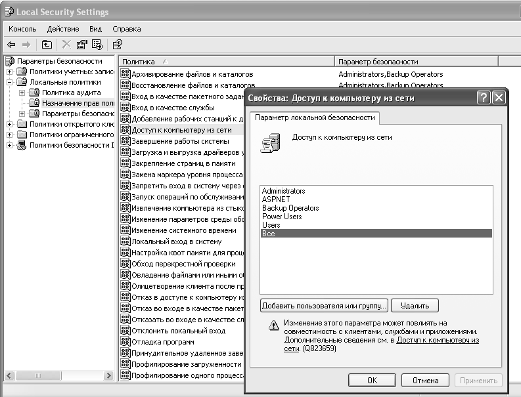Viewport: 521px width, 397px height.
Task: Click the dialog's question mark help button
Action: click(484, 98)
